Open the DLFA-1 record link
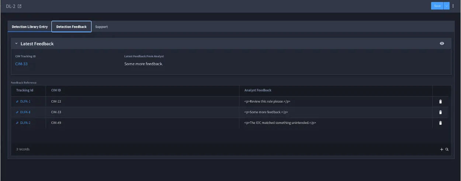The height and width of the screenshot is (181, 461). tap(25, 102)
